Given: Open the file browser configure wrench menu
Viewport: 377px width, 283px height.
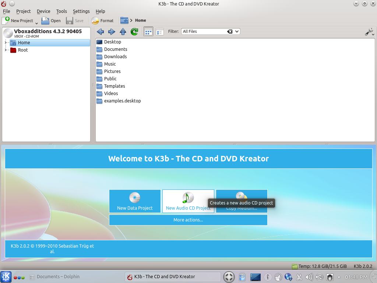Looking at the screenshot, I should (x=369, y=32).
